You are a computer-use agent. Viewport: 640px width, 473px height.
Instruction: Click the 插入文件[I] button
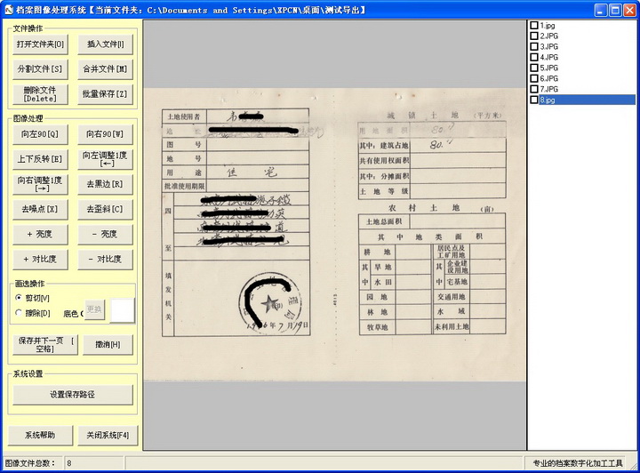click(x=105, y=44)
